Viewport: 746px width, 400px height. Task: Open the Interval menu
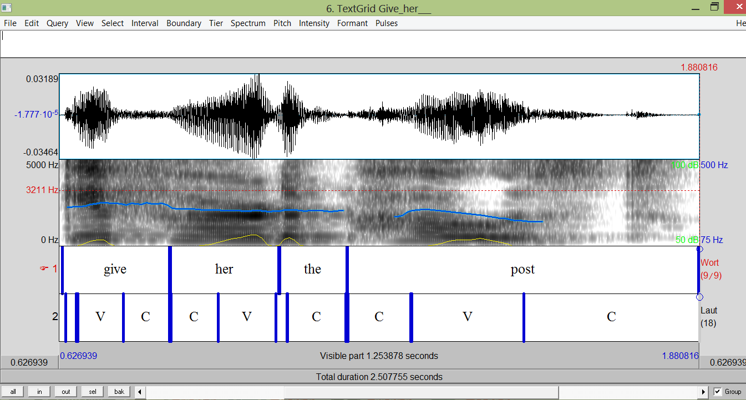click(x=145, y=23)
